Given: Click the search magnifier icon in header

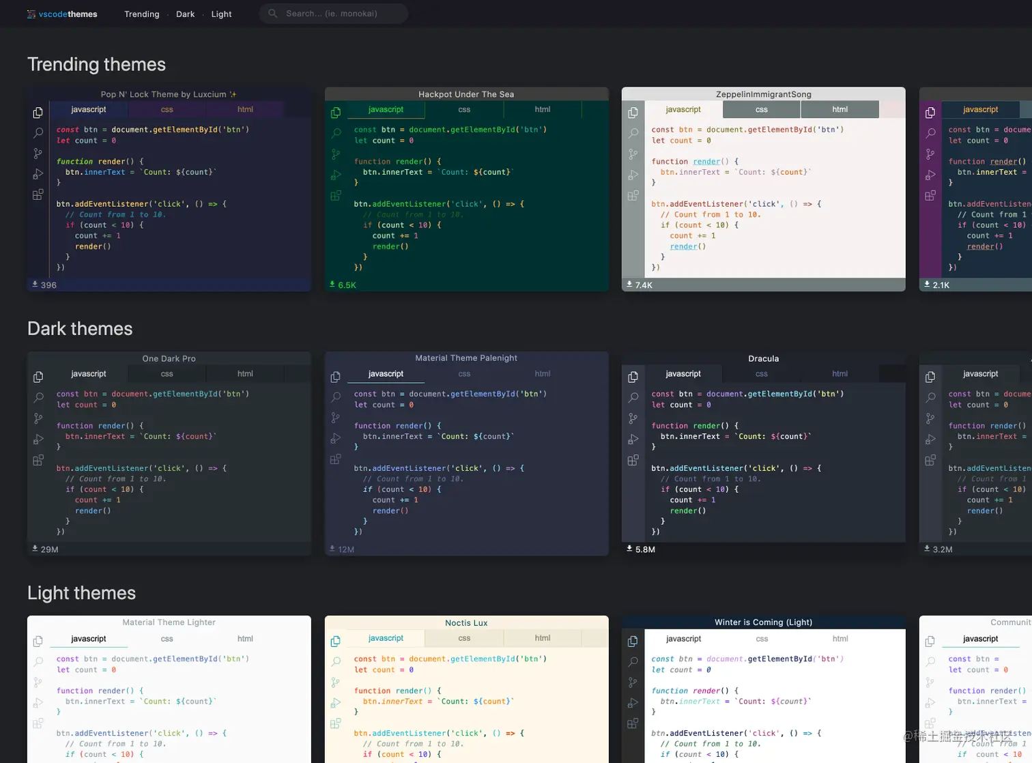Looking at the screenshot, I should (273, 13).
